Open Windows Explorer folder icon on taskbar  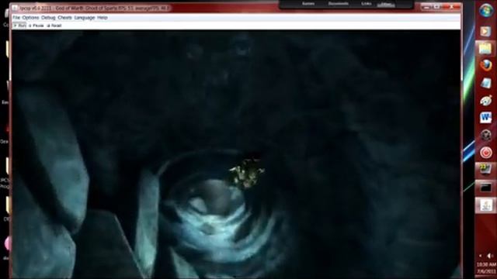tap(485, 48)
